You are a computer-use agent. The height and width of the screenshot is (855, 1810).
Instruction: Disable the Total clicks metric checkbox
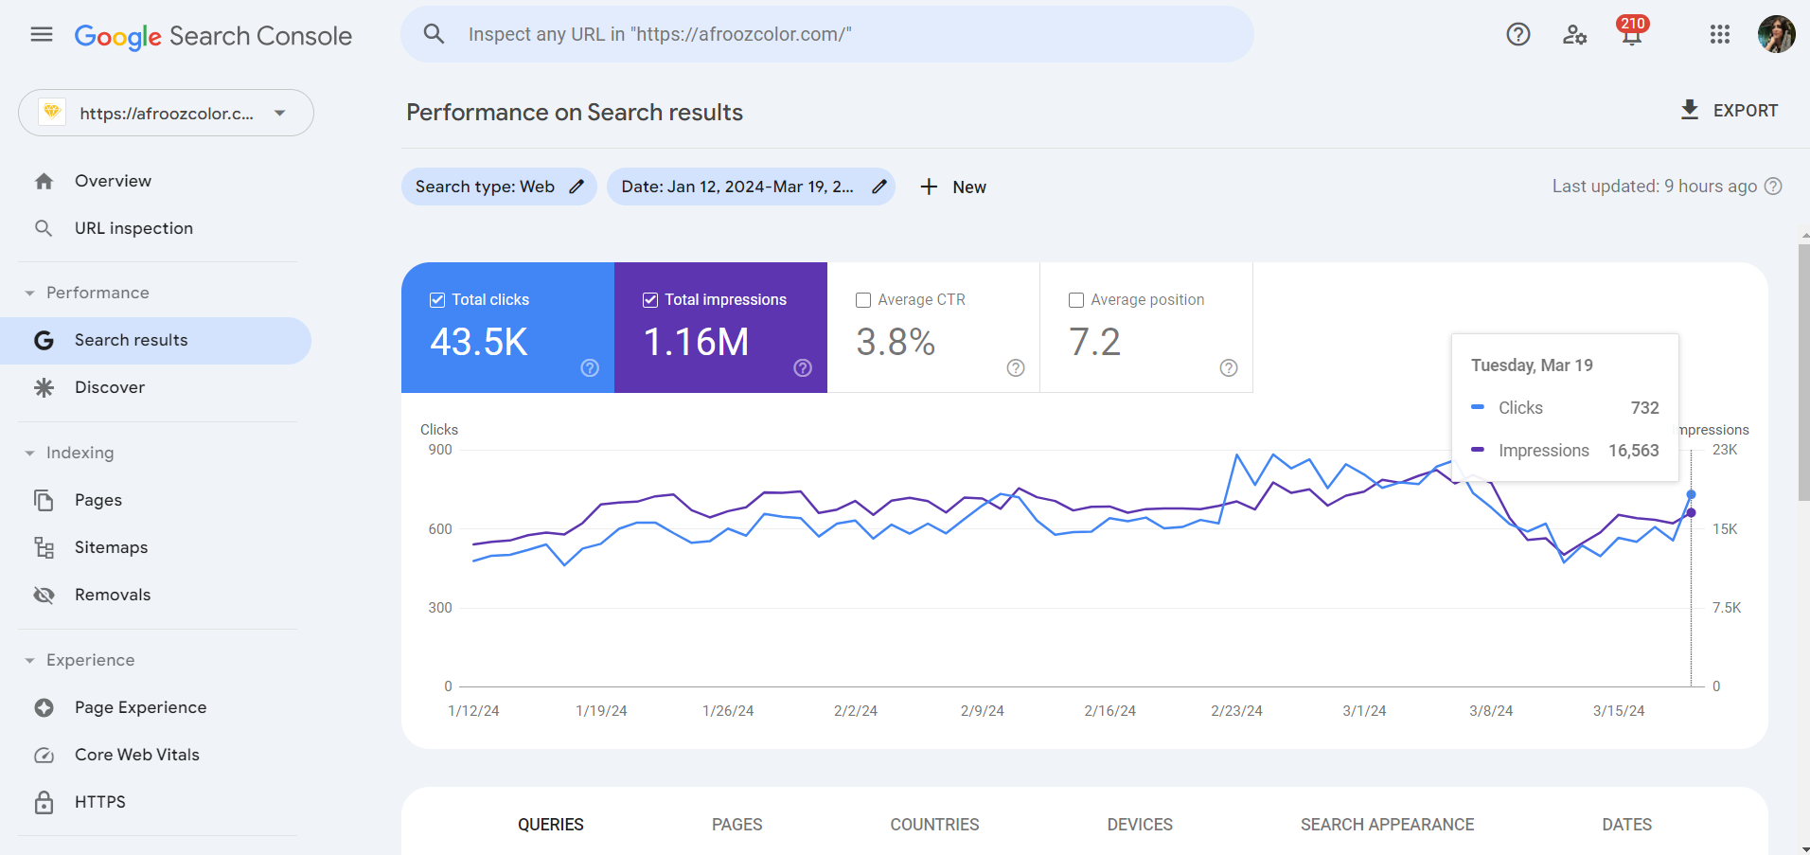coord(436,299)
